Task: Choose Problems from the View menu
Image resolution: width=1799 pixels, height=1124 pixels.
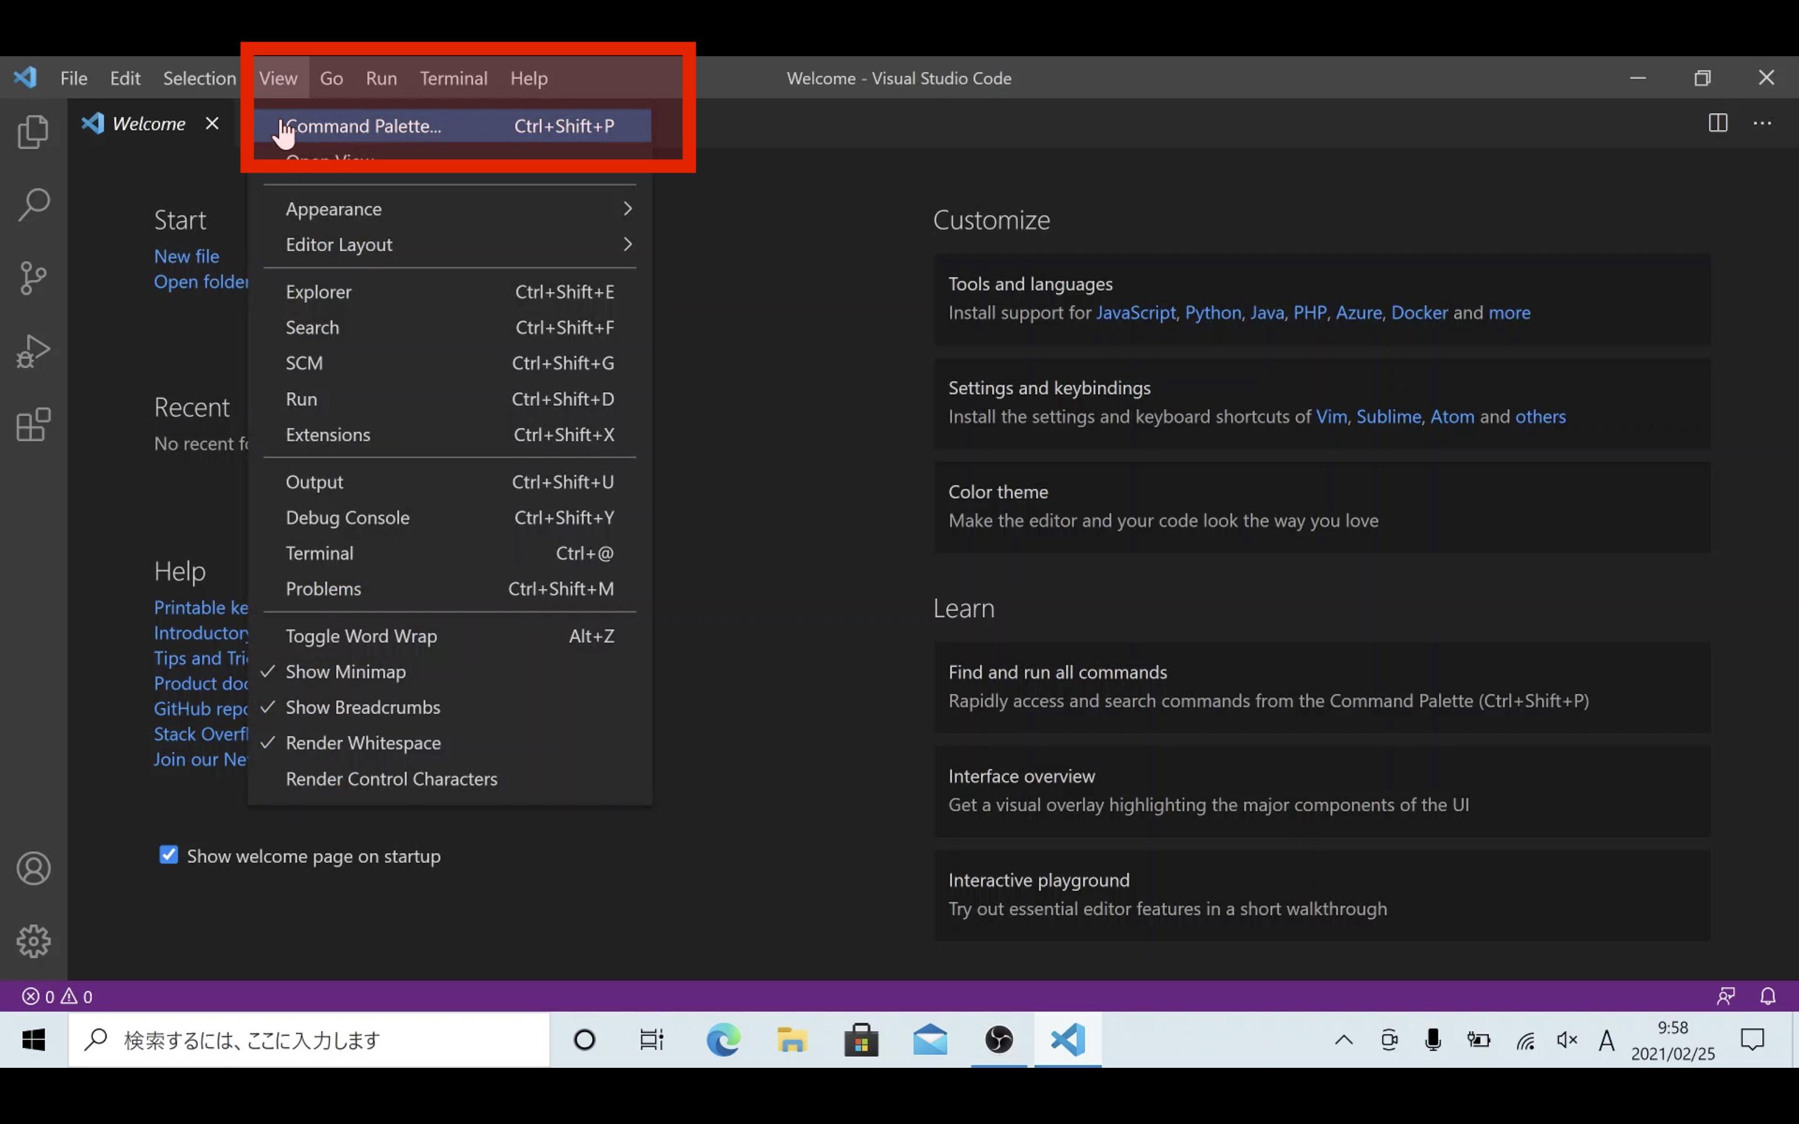Action: [450, 590]
